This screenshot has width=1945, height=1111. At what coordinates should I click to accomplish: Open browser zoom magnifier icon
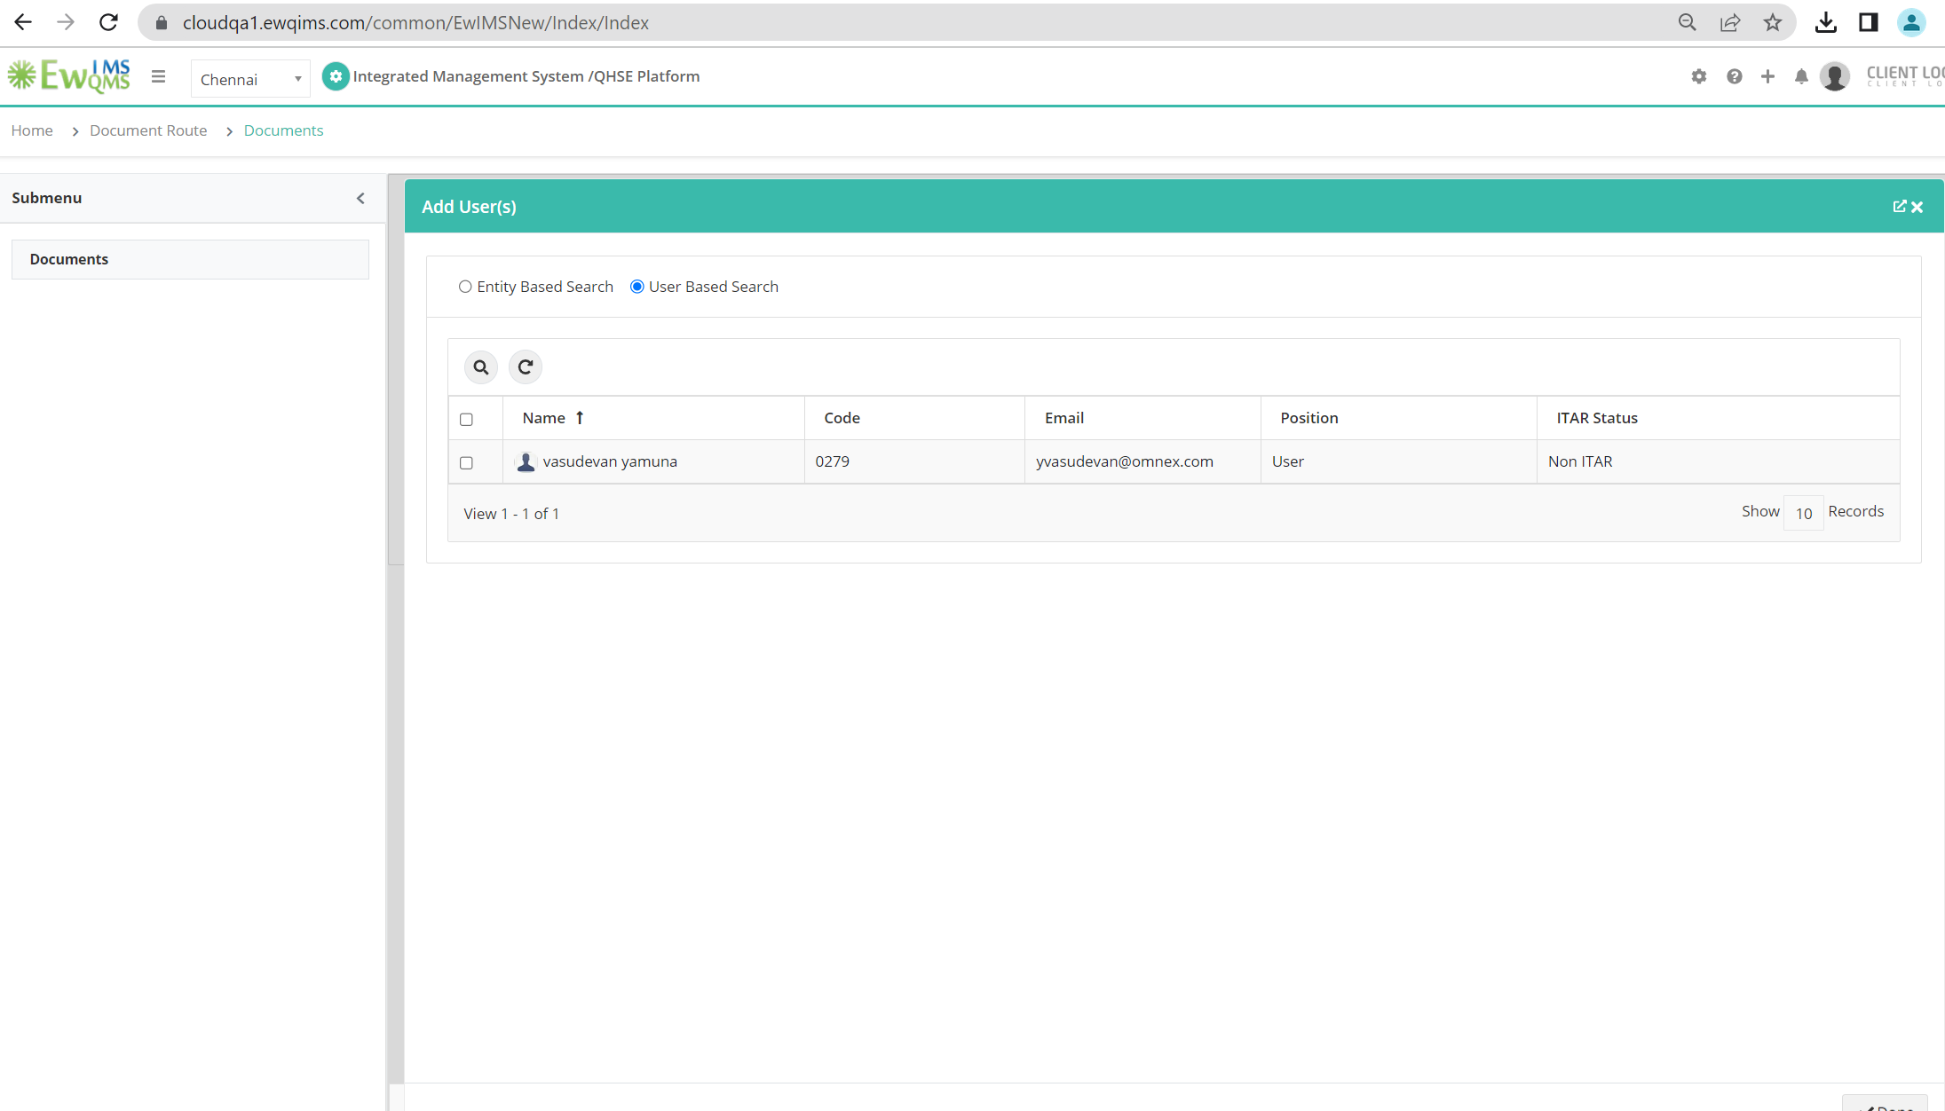[x=1687, y=22]
